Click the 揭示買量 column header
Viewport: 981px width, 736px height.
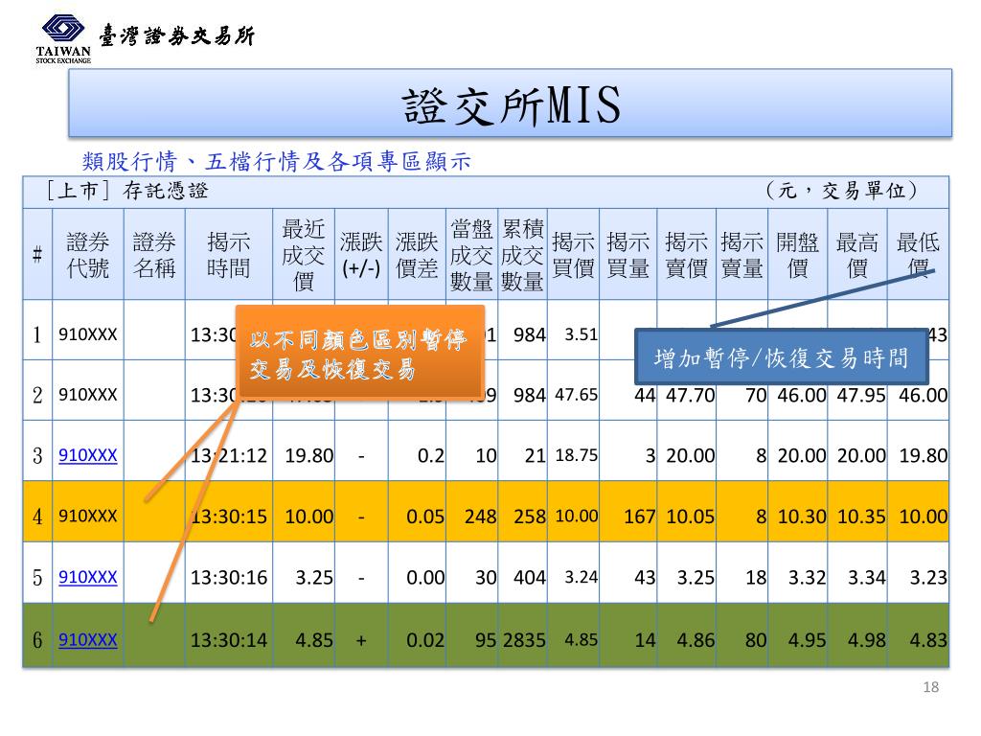point(627,255)
